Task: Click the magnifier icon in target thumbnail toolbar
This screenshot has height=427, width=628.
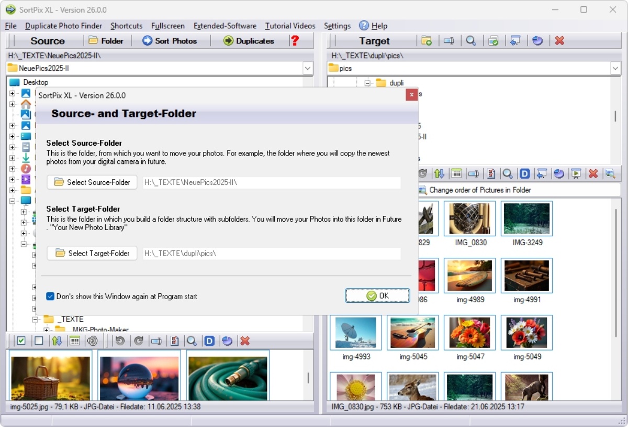Action: click(x=507, y=173)
